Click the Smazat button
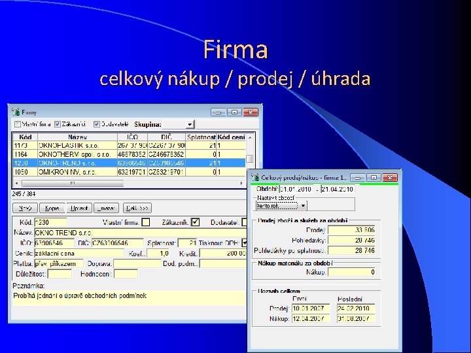 coord(106,208)
